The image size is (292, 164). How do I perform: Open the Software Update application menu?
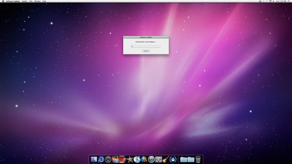(x=13, y=1)
